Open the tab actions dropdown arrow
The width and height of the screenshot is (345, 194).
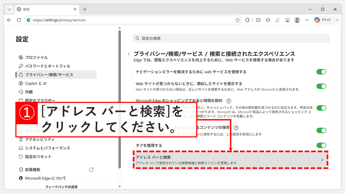tap(9, 9)
